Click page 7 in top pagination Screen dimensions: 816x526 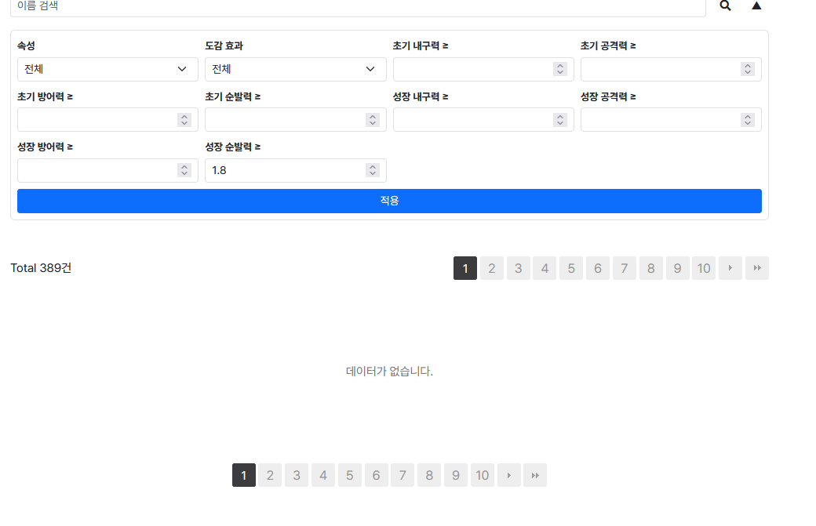pos(624,268)
